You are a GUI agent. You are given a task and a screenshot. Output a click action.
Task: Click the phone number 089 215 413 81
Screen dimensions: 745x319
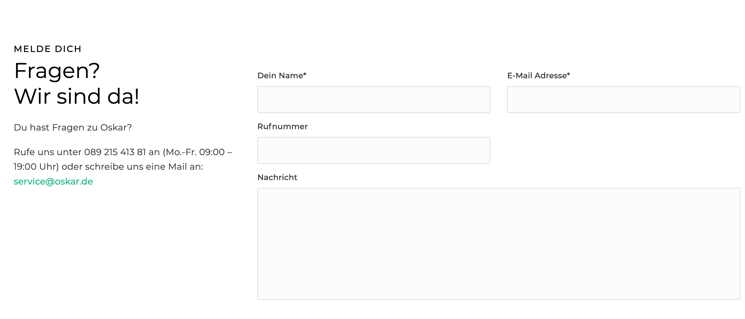(x=115, y=152)
